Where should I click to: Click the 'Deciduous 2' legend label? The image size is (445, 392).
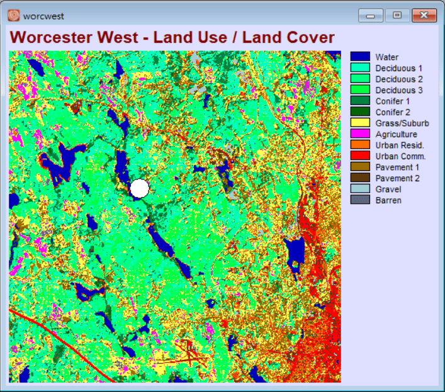point(399,79)
